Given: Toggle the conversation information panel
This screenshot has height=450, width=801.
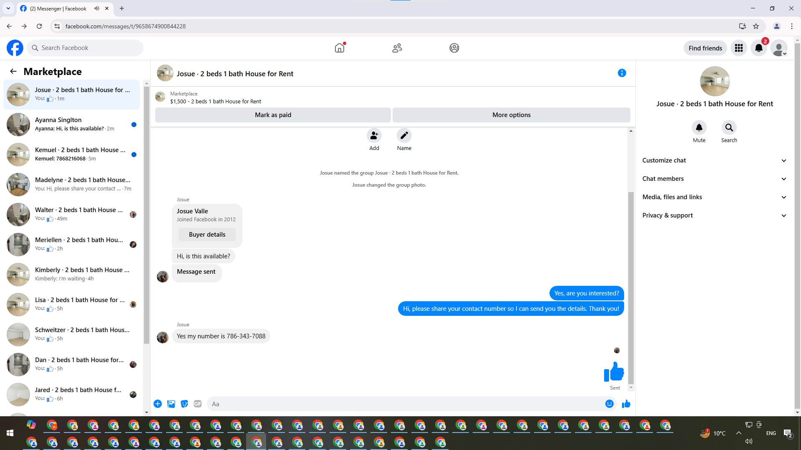Looking at the screenshot, I should click(622, 73).
